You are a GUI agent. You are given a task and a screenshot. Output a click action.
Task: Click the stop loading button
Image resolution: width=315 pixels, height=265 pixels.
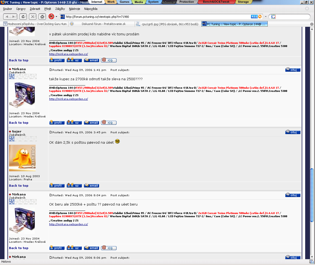(33, 17)
